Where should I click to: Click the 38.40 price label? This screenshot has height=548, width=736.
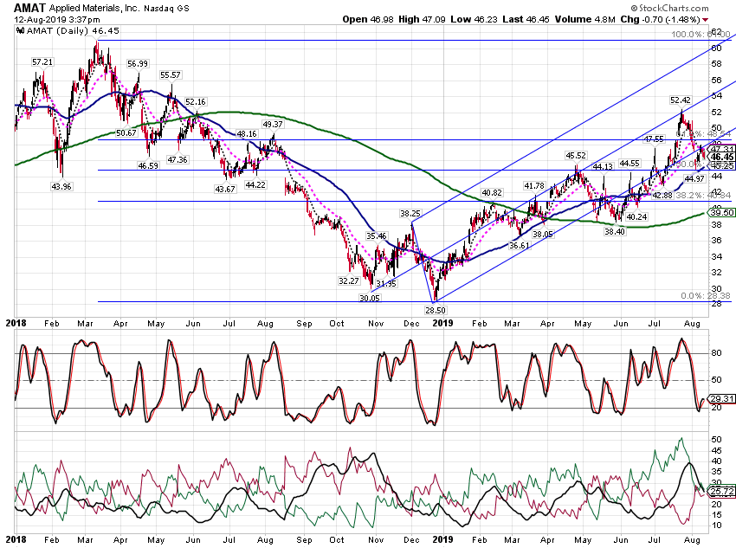click(x=615, y=231)
